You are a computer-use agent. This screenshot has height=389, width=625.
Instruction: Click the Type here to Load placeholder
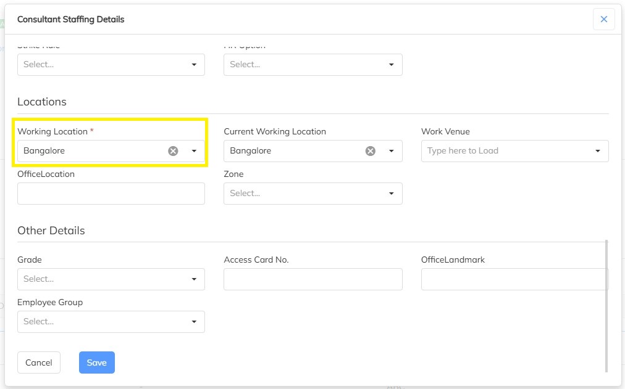coord(463,151)
